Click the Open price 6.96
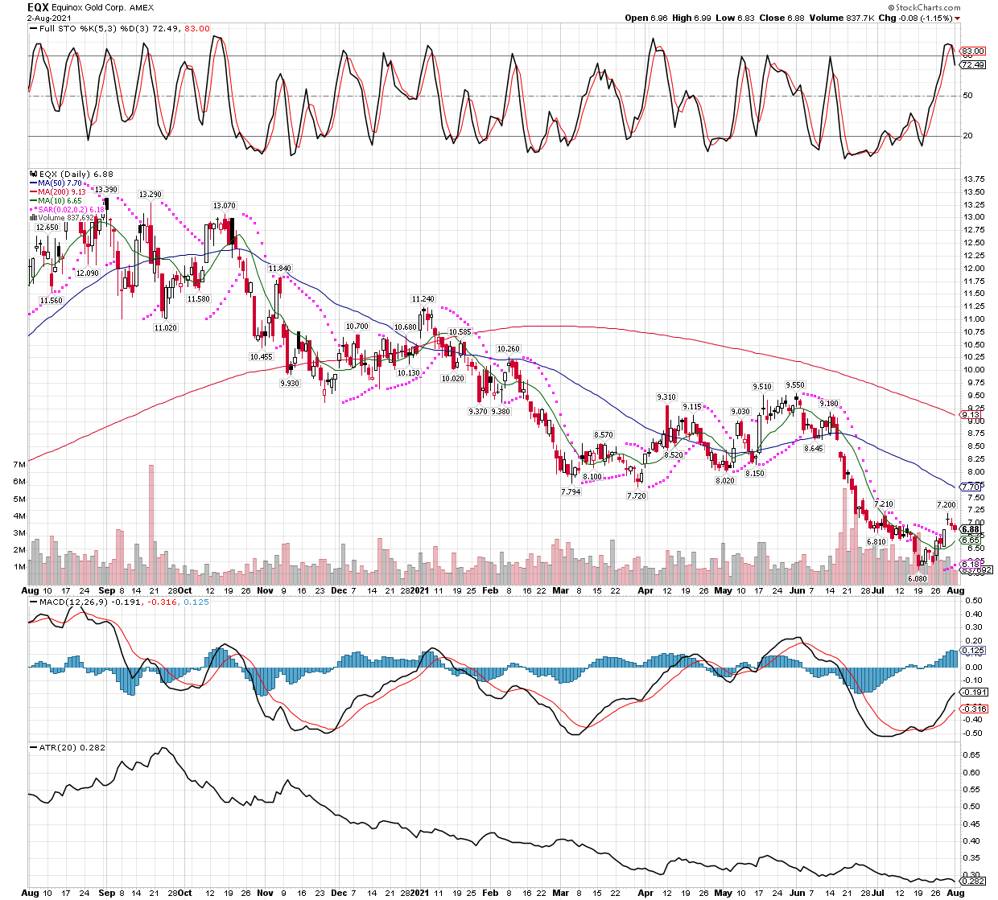Viewport: 998px width, 900px height. pyautogui.click(x=658, y=18)
